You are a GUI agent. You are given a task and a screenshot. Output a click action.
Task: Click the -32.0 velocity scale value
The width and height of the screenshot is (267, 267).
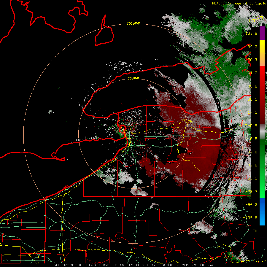point(251,152)
